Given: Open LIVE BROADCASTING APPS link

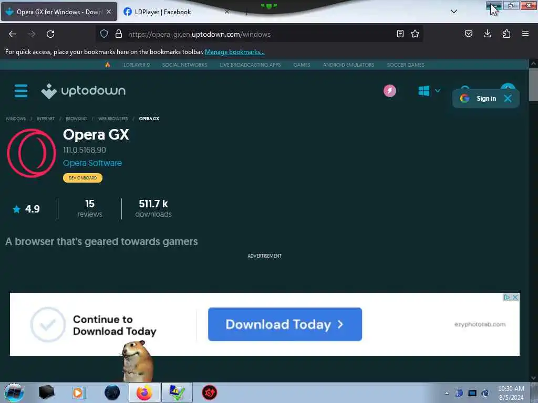Looking at the screenshot, I should (250, 65).
